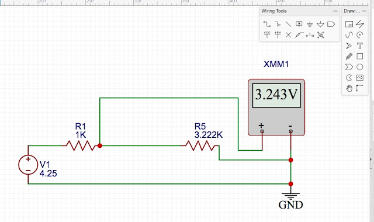Expand the collapsed right-side panel handle
Screen dimensions: 374x222
pos(371,159)
